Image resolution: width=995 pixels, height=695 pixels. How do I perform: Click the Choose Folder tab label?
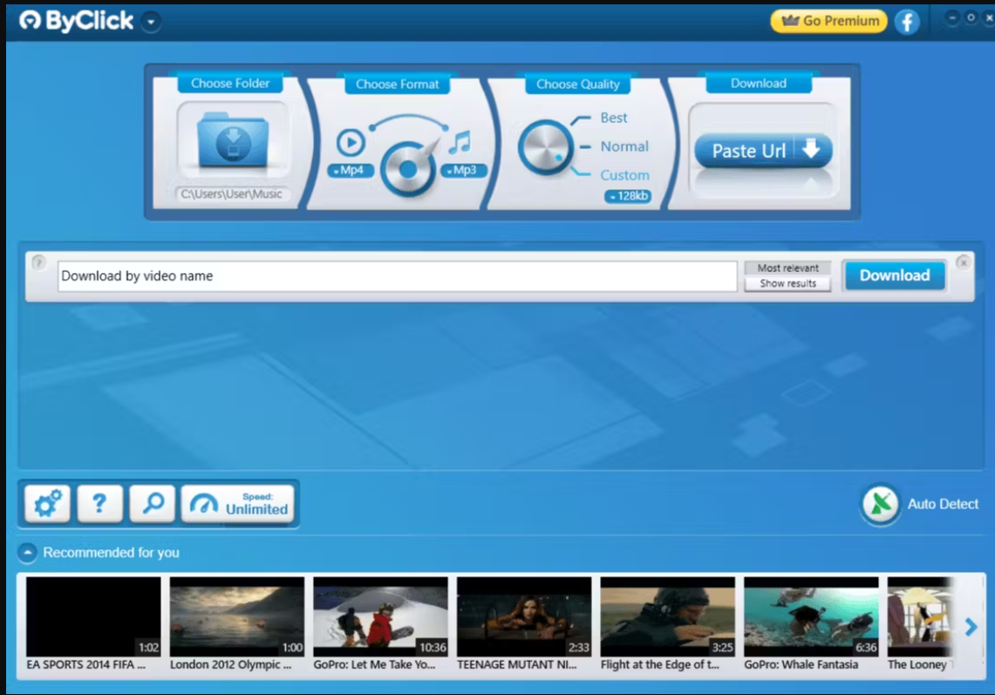pyautogui.click(x=229, y=83)
